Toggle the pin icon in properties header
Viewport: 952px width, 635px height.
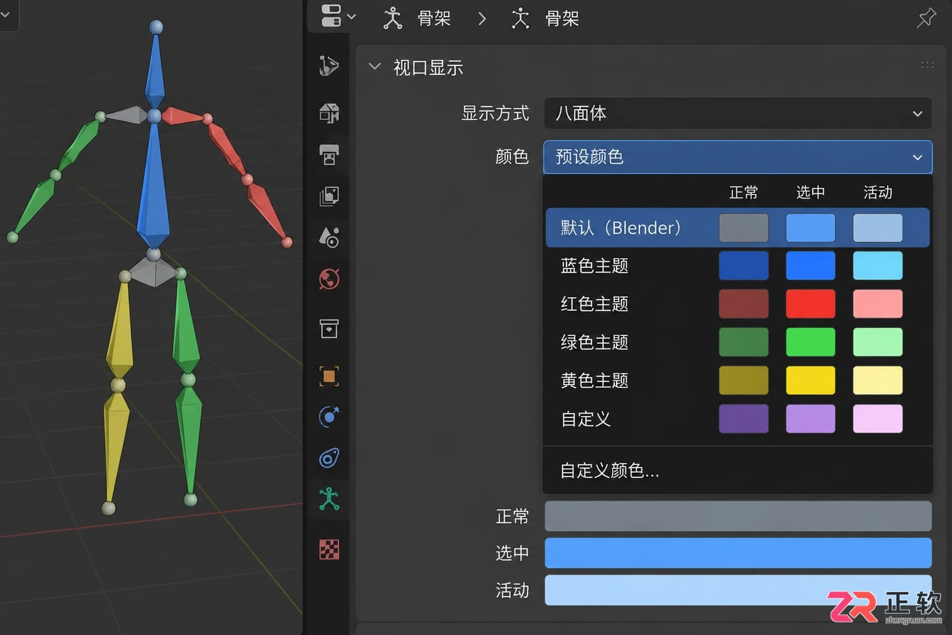[x=927, y=18]
